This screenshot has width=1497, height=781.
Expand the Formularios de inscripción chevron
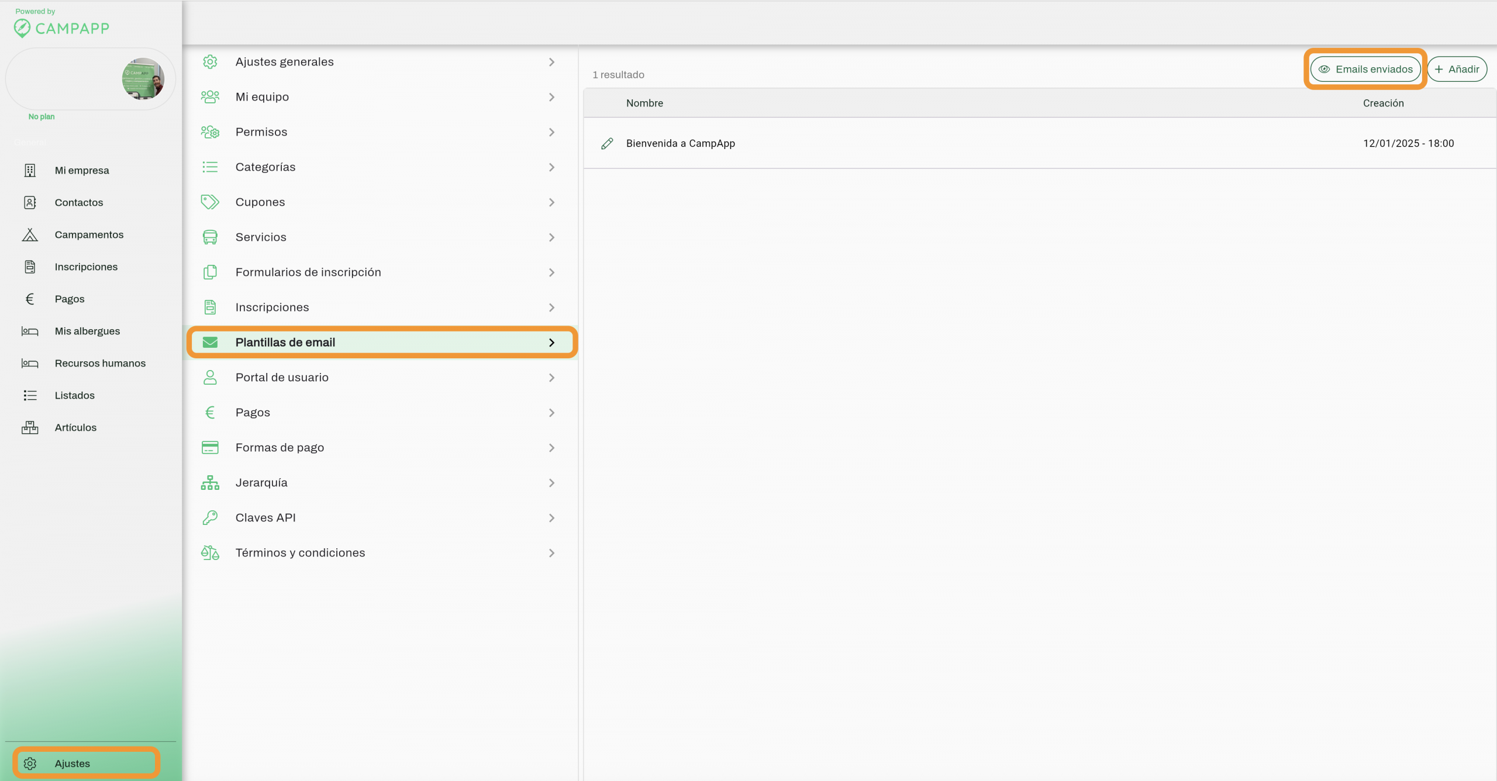[x=551, y=272]
